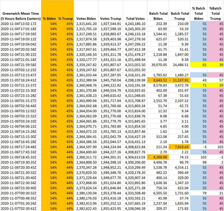Select Votes Trump cell 1,955,252.12
The width and height of the screenshot is (224, 211).
coord(111,204)
